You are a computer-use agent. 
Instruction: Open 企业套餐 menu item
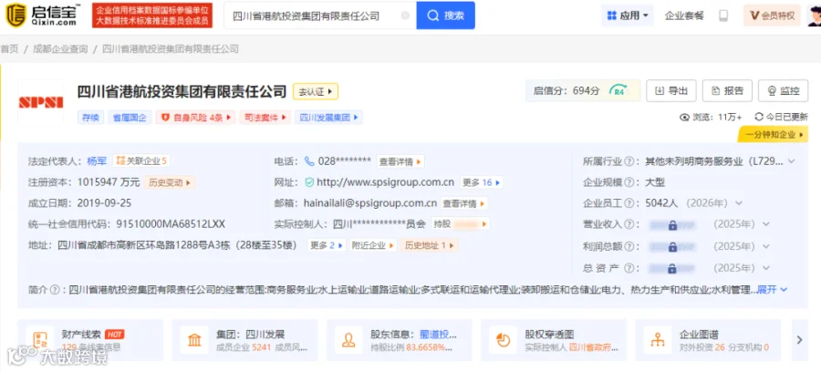tap(684, 15)
